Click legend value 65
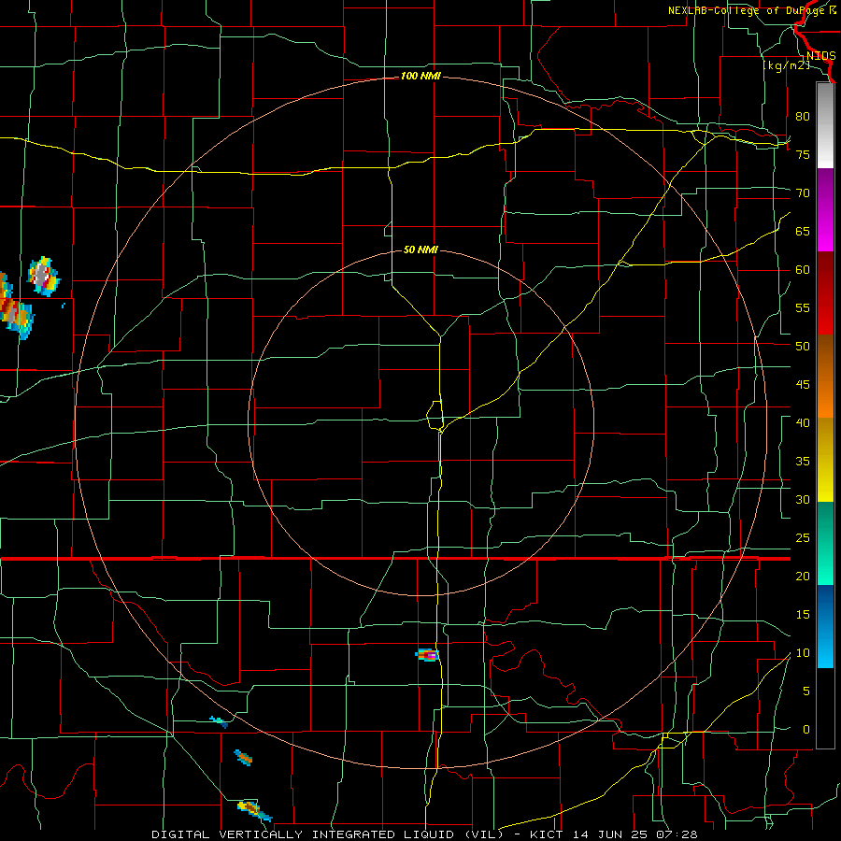Screen dimensions: 841x841 click(803, 231)
